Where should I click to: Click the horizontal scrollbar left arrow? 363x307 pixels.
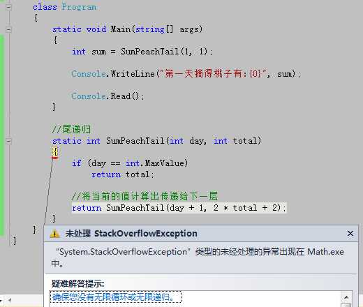click(10, 300)
